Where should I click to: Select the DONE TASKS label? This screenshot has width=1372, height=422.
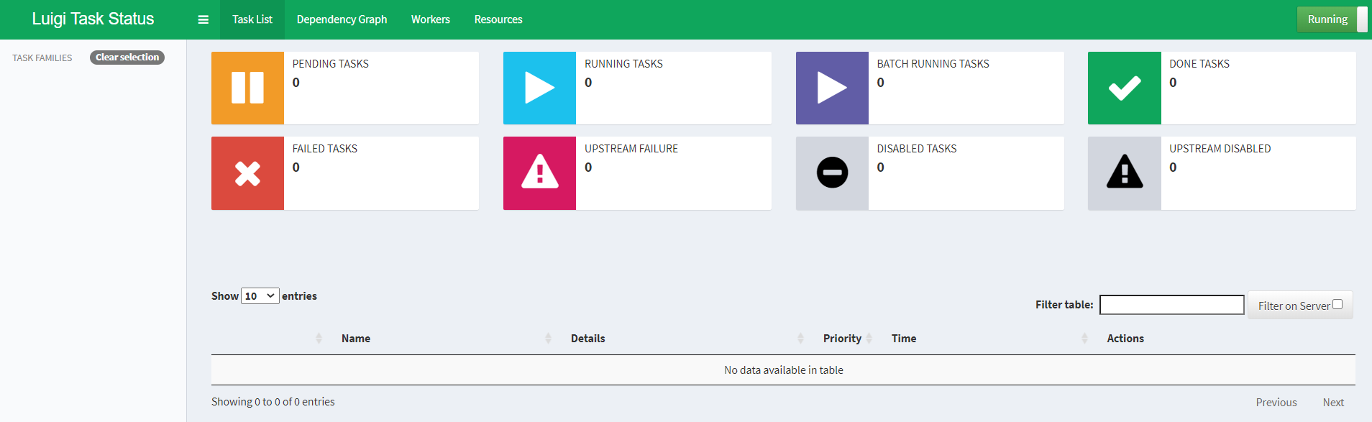tap(1199, 64)
